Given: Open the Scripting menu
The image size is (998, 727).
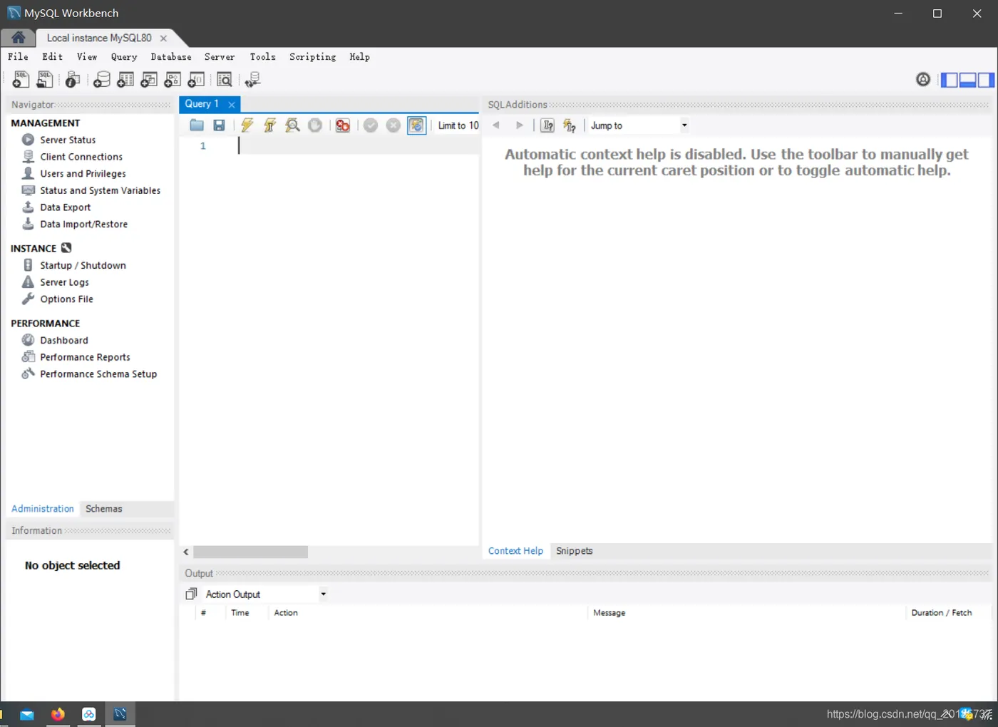Looking at the screenshot, I should pyautogui.click(x=312, y=57).
